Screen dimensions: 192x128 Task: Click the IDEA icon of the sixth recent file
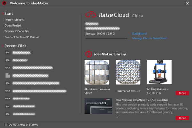coord(8,91)
